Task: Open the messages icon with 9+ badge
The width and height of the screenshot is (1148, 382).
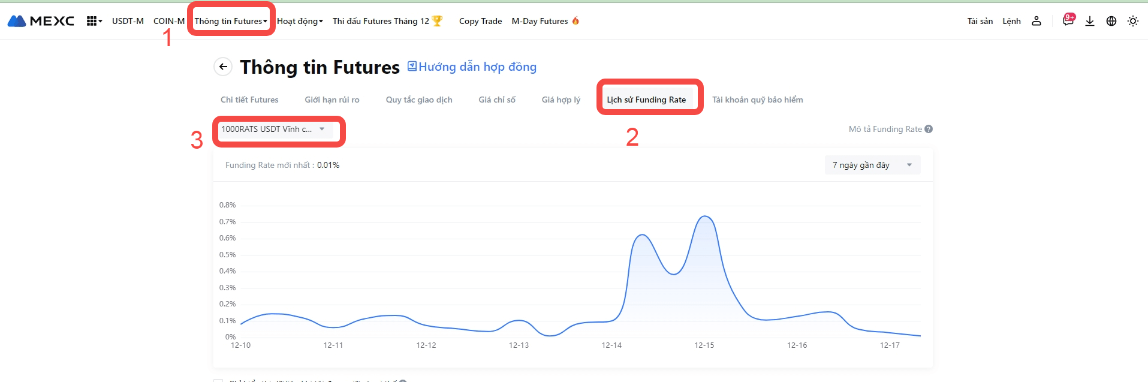Action: pyautogui.click(x=1068, y=20)
